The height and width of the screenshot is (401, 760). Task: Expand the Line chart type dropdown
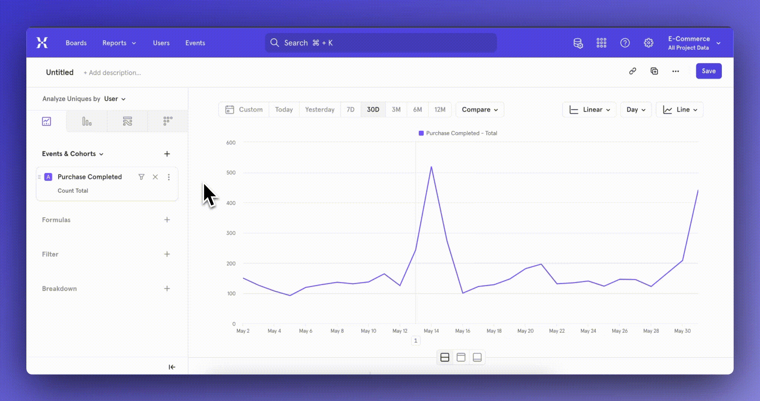680,110
